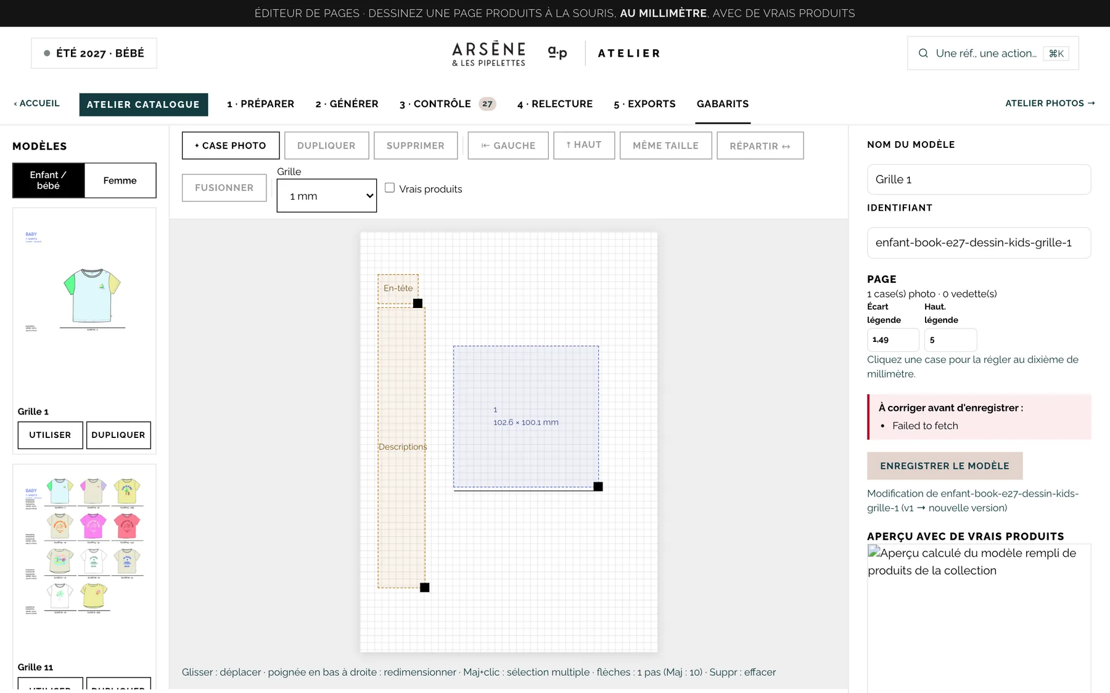Image resolution: width=1110 pixels, height=693 pixels.
Task: Select the Grille 1 model thumbnail
Action: 84,306
